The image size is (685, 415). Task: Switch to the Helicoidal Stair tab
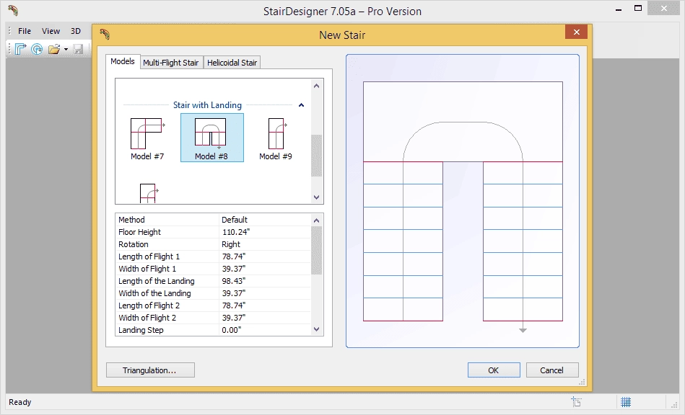(232, 63)
